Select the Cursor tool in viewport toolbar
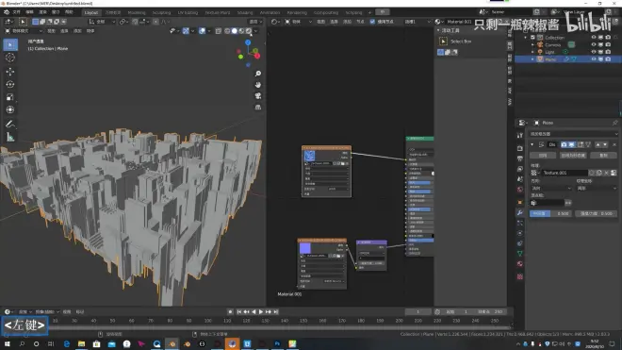 pos(10,58)
